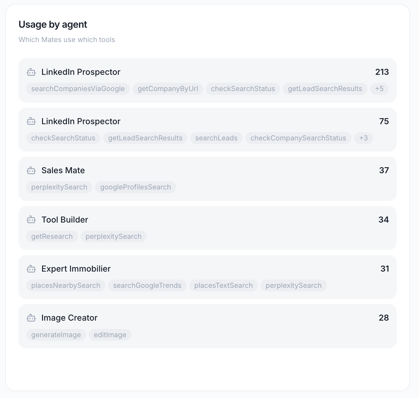Open the Image Creator agent title
419x398 pixels.
69,318
